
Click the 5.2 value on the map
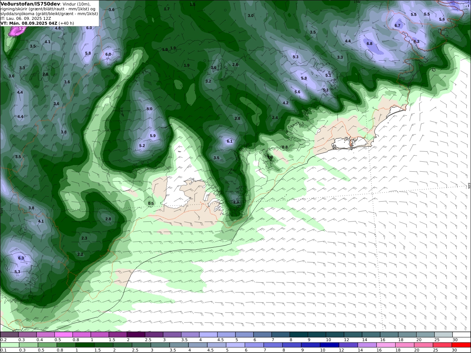coord(142,146)
